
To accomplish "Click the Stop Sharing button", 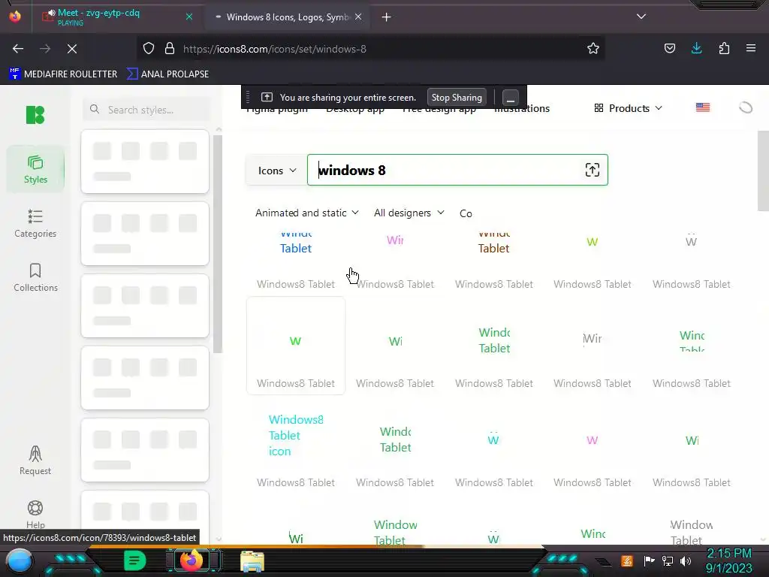I will click(x=457, y=98).
